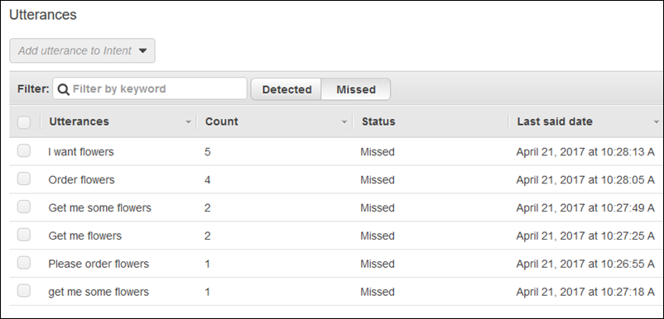The image size is (664, 319).
Task: Tick the checkbox beside 'Get me some flowers'
Action: pyautogui.click(x=24, y=207)
